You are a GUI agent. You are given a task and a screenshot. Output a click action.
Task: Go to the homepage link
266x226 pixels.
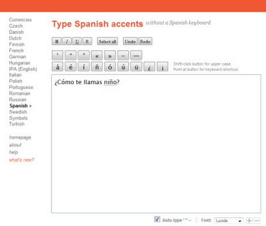click(20, 137)
